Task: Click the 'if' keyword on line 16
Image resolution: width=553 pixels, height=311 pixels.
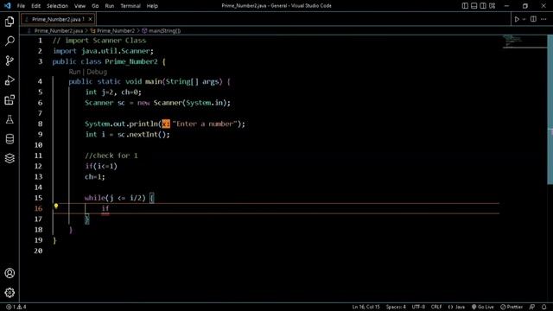Action: pyautogui.click(x=105, y=208)
